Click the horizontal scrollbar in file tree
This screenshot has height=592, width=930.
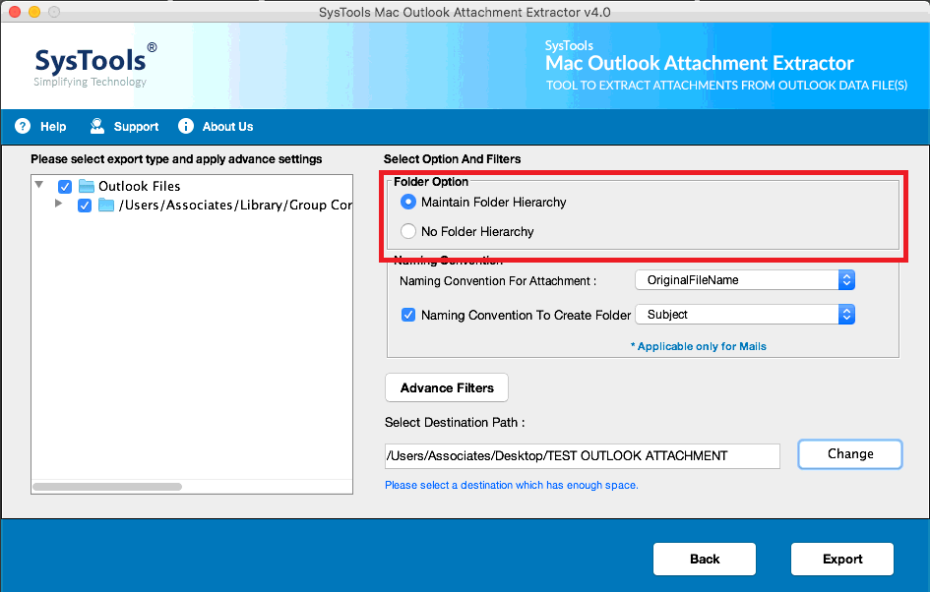[107, 487]
